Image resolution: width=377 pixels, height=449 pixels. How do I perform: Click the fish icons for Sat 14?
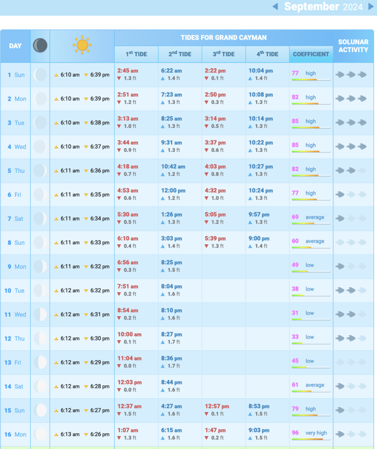(x=351, y=386)
